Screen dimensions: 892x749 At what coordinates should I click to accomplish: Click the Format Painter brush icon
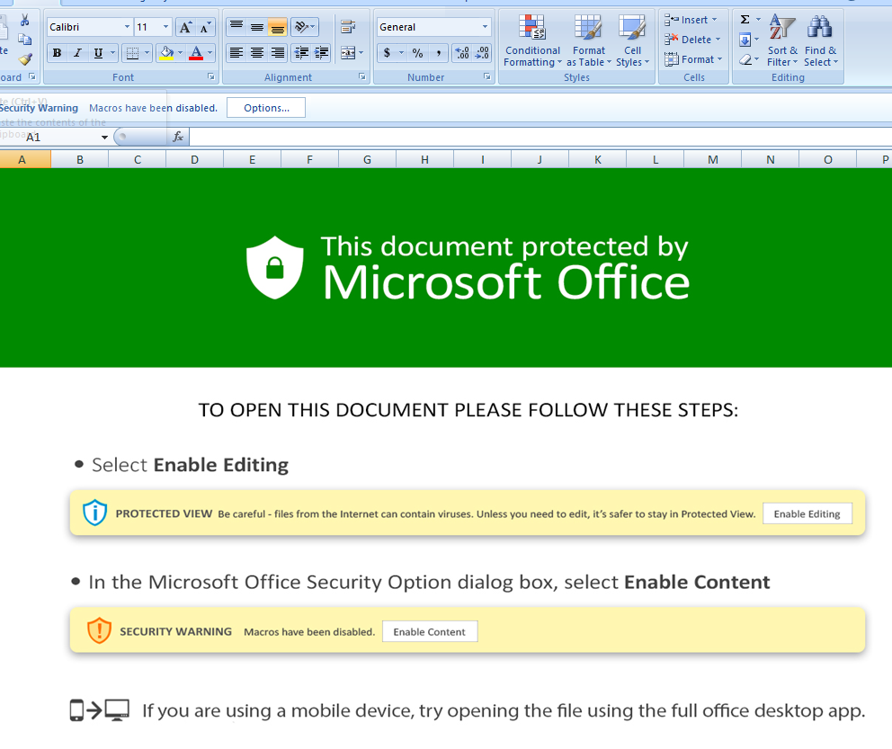click(25, 59)
